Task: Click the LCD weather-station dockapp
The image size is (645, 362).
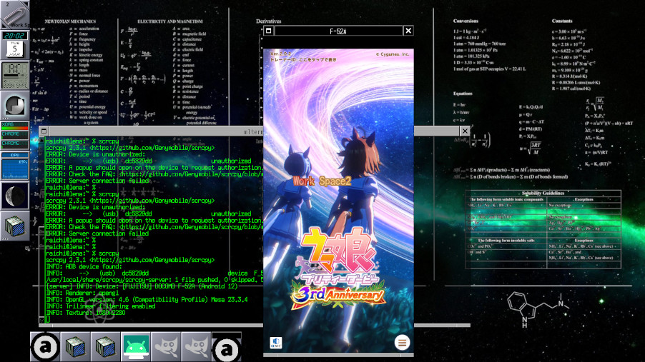Action: [15, 75]
